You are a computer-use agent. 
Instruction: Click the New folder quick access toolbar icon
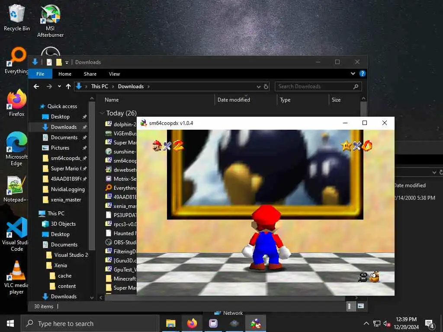click(59, 62)
